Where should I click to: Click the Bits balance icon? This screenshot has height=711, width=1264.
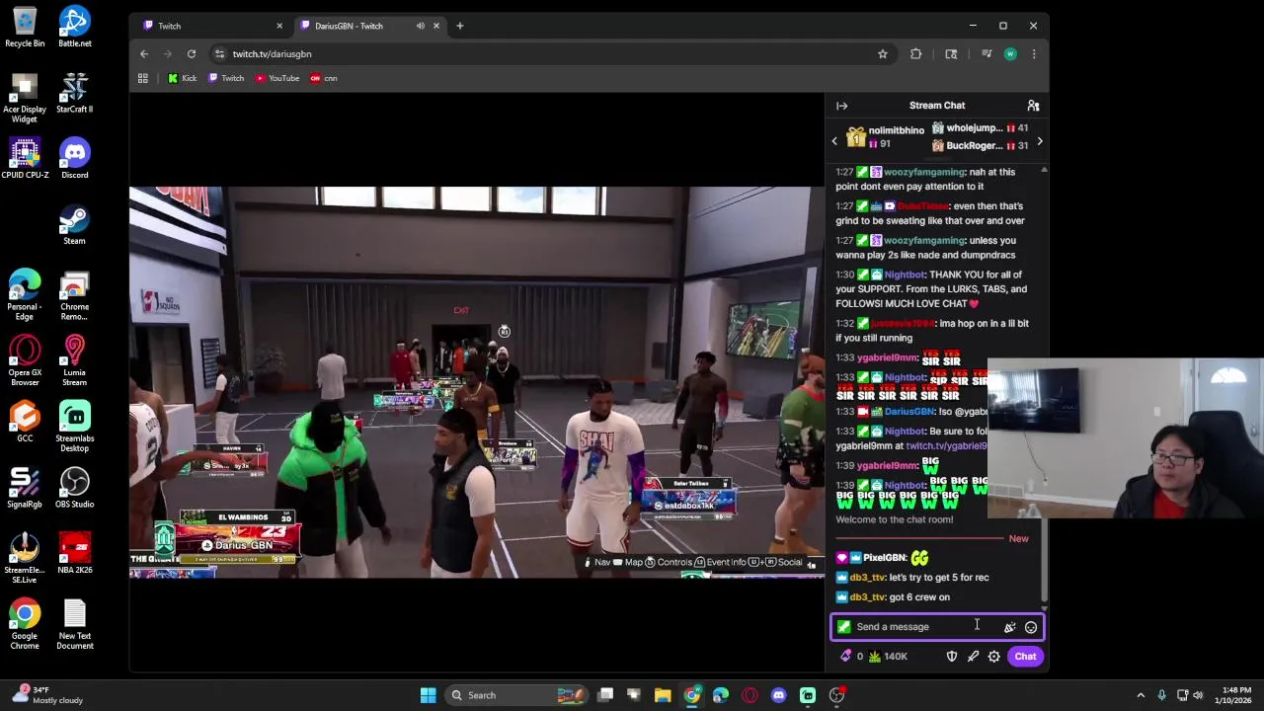[x=846, y=656]
